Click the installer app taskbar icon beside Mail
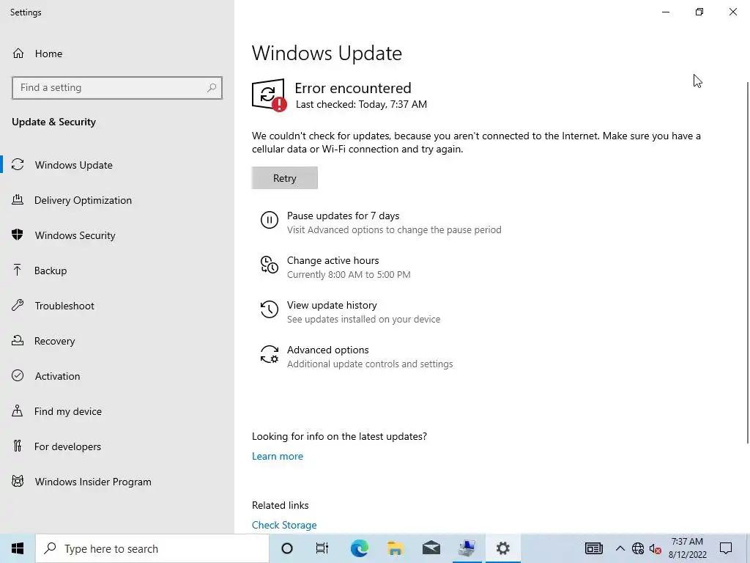The height and width of the screenshot is (563, 750). point(467,548)
